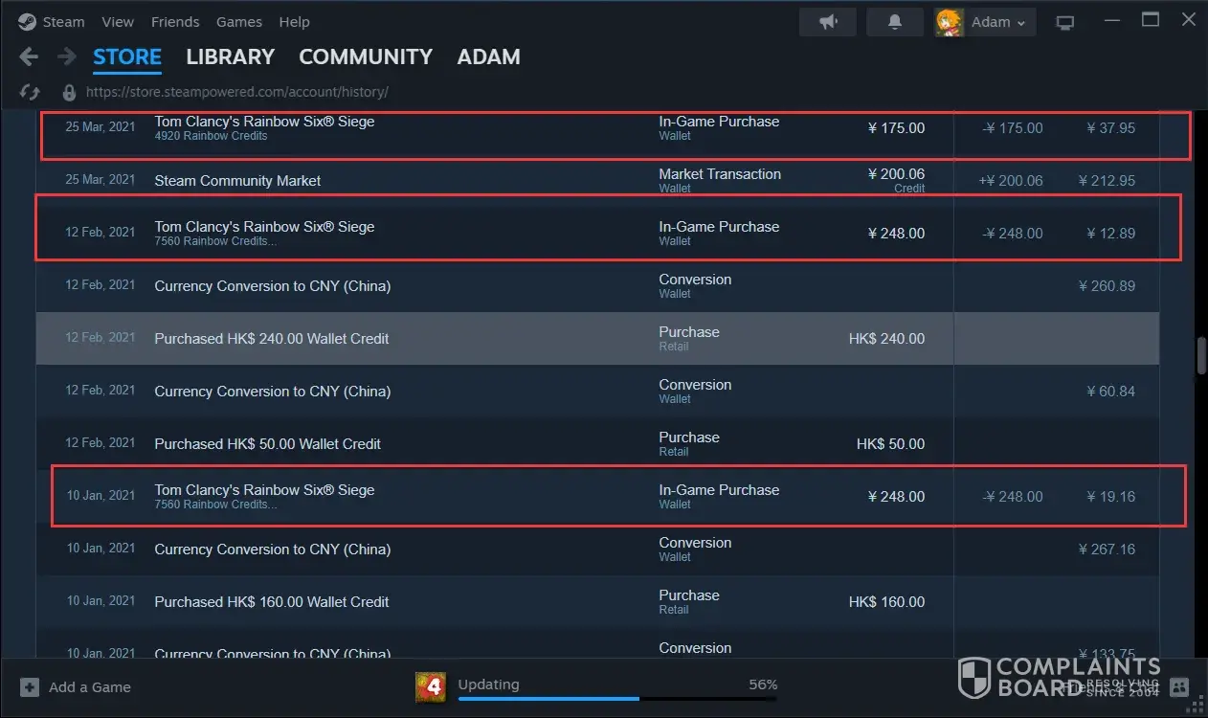Screen dimensions: 1208x718
Task: Switch to the LIBRARY tab
Action: (230, 57)
